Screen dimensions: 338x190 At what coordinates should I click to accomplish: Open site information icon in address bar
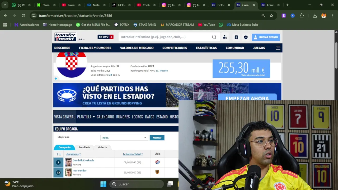[x=34, y=16]
